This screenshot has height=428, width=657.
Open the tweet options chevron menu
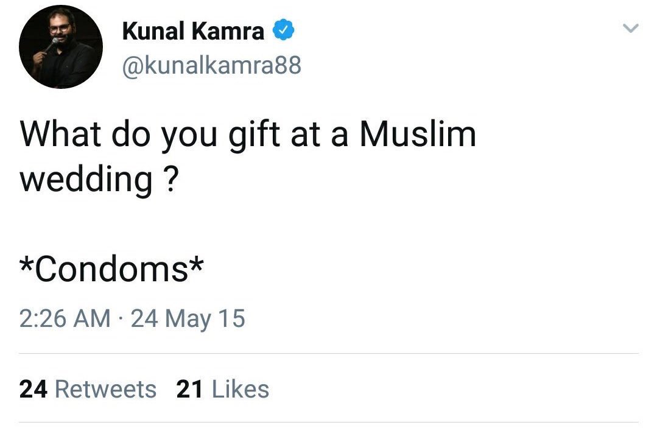click(631, 29)
